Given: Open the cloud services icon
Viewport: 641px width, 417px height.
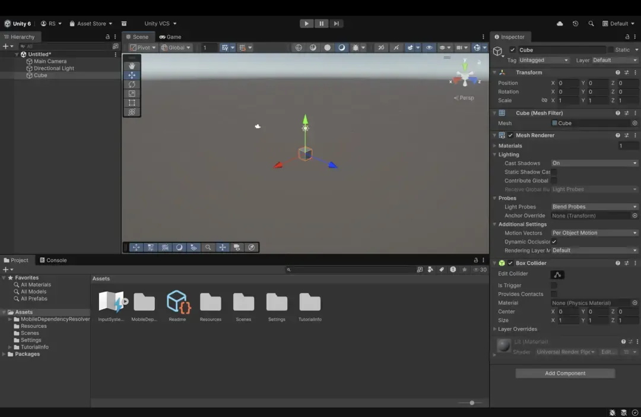Looking at the screenshot, I should pyautogui.click(x=560, y=24).
